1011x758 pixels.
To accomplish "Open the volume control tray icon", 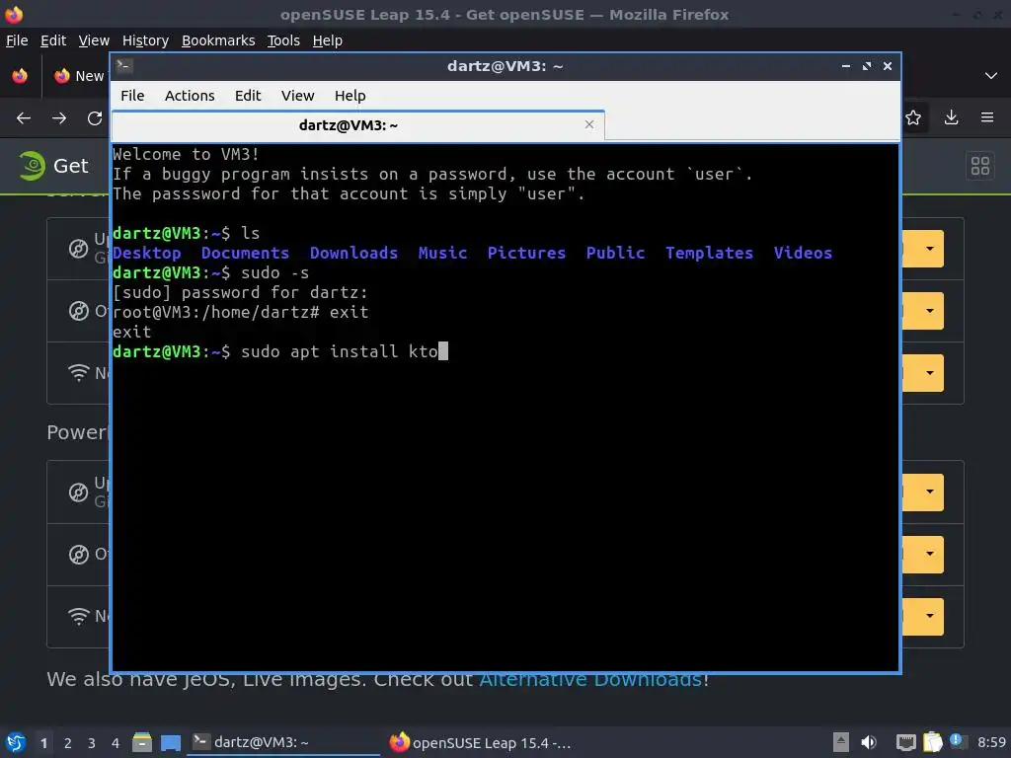I will [x=869, y=742].
